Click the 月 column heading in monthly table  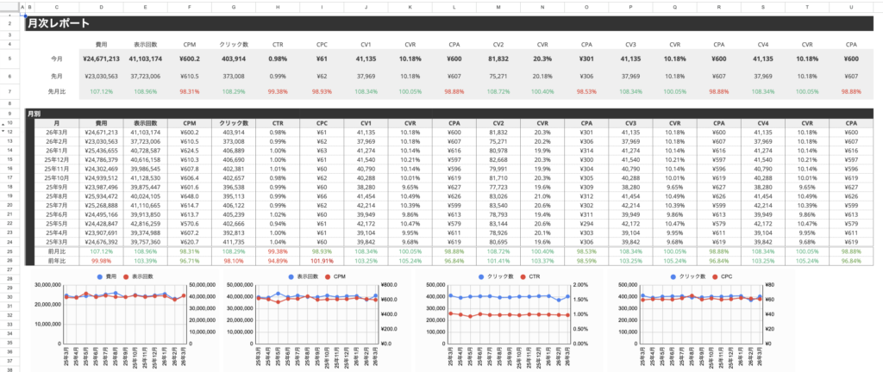[57, 123]
